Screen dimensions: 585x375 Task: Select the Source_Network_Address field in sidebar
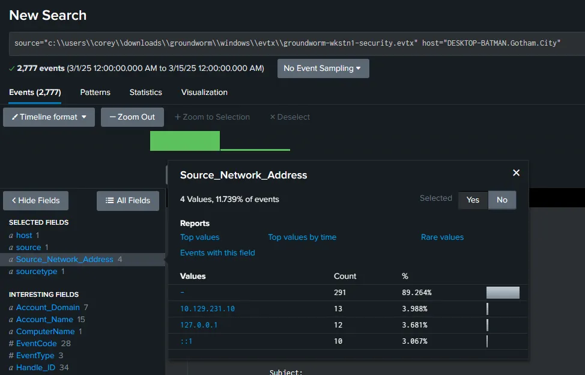point(64,260)
